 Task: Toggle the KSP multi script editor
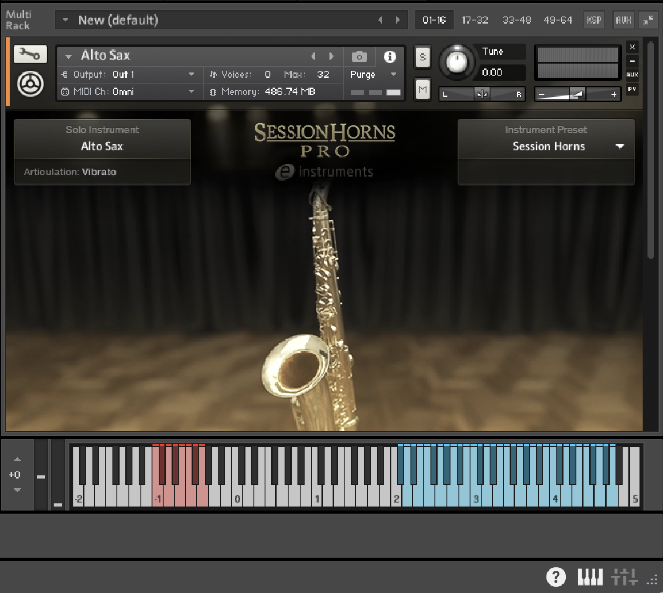(594, 20)
